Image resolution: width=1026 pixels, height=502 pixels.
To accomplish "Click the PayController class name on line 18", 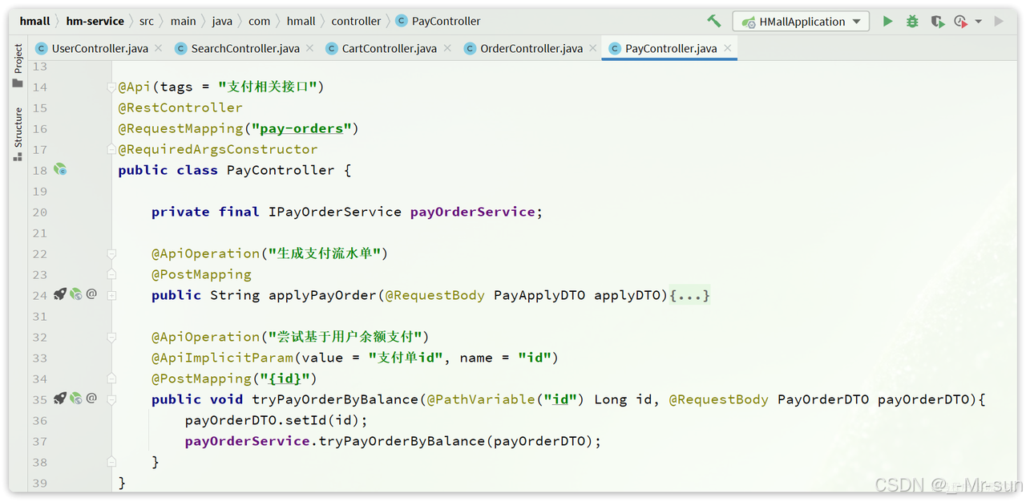I will tap(281, 170).
